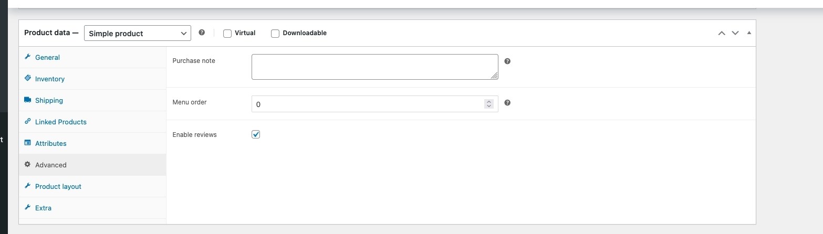Click help icon next to Menu order

click(x=507, y=103)
